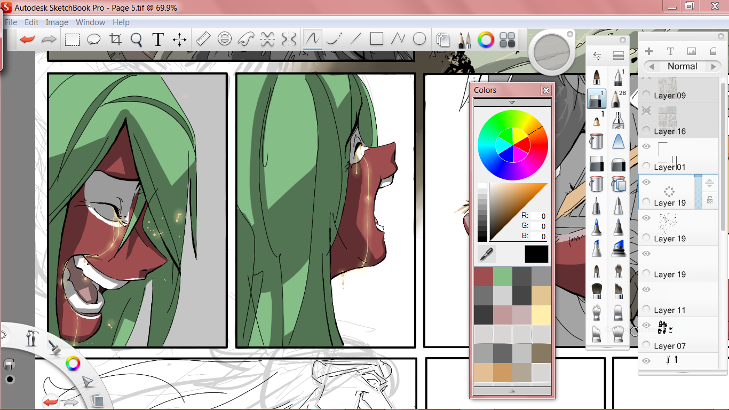Hide Layer 01 with its eye icon
This screenshot has width=729, height=410.
point(646,146)
